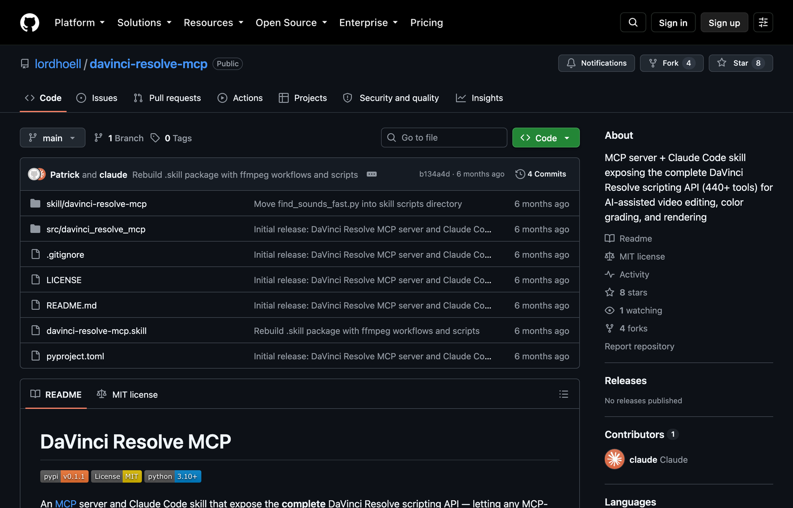View the 1 watching link
The height and width of the screenshot is (508, 793).
[633, 310]
